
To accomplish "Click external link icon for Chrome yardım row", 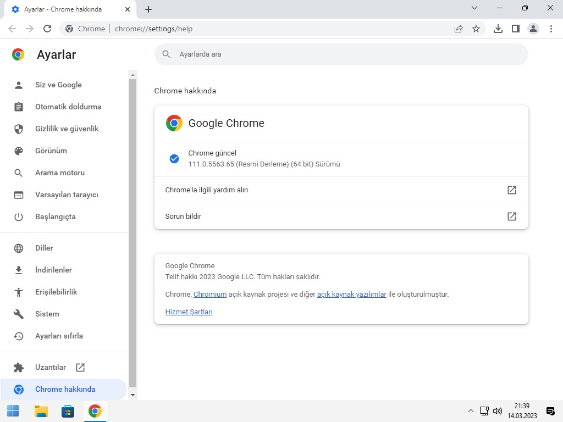I will click(512, 190).
